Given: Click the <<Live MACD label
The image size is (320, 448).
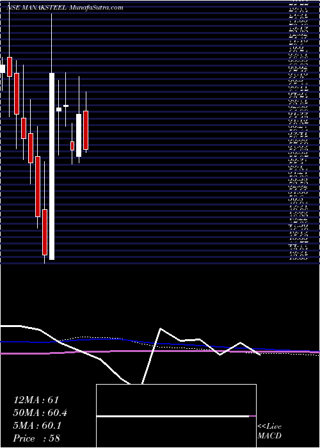Looking at the screenshot, I should (x=269, y=431).
